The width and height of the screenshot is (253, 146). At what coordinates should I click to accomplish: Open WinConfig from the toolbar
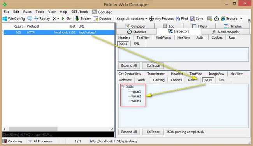14,19
